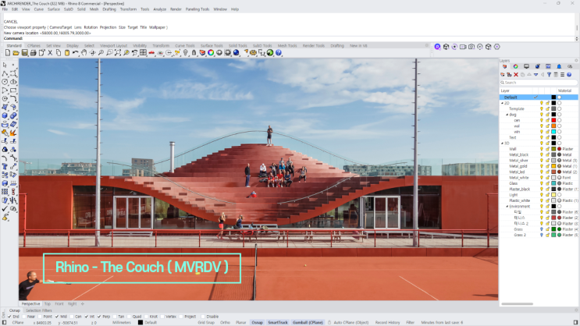
Task: Switch to the Top viewport tab
Action: (48, 304)
